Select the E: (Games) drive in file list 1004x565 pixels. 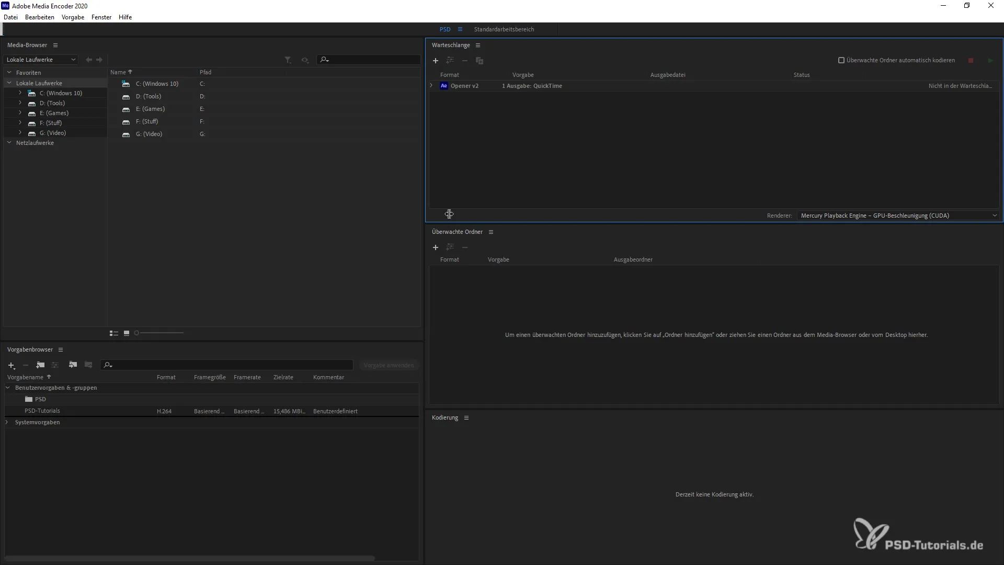point(150,109)
